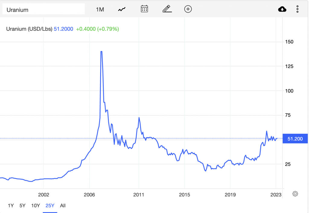Image resolution: width=309 pixels, height=213 pixels.
Task: Download chart data via cloud icon
Action: pos(282,9)
